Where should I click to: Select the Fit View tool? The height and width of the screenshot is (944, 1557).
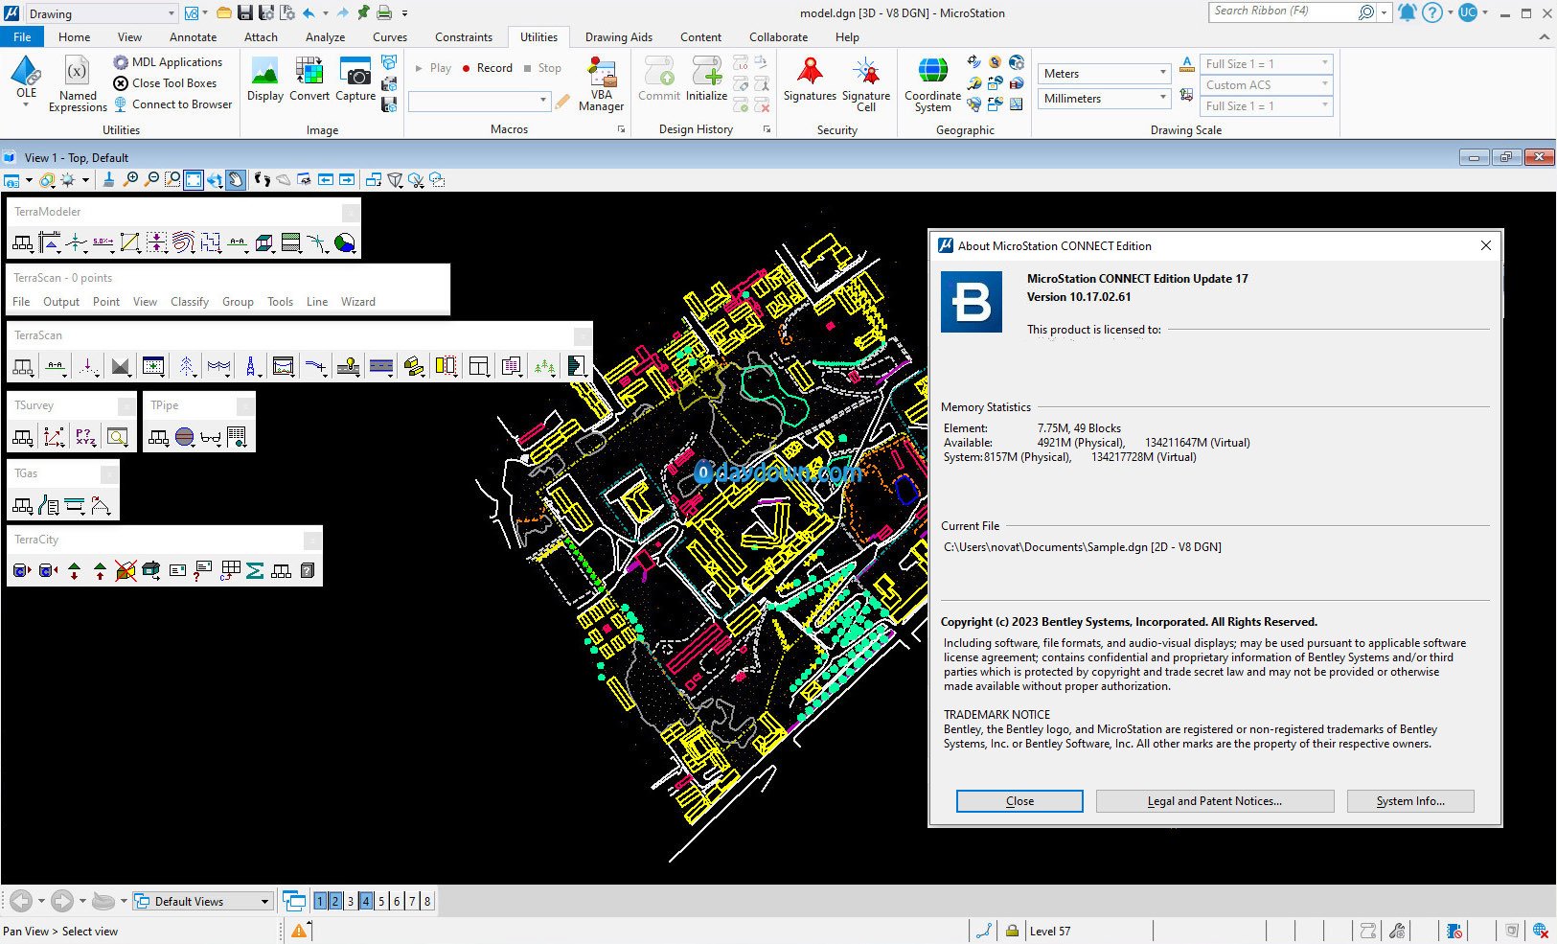pos(194,180)
